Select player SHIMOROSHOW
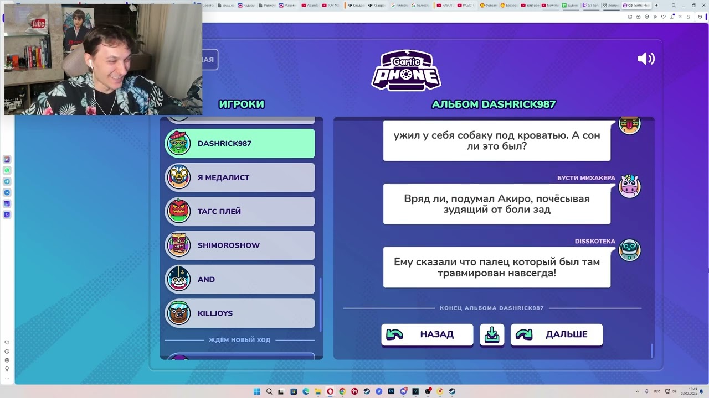709x398 pixels. [240, 245]
